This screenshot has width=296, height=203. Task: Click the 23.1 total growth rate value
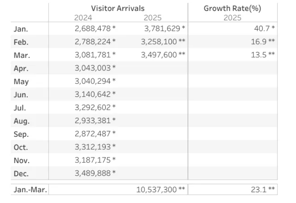(259, 190)
